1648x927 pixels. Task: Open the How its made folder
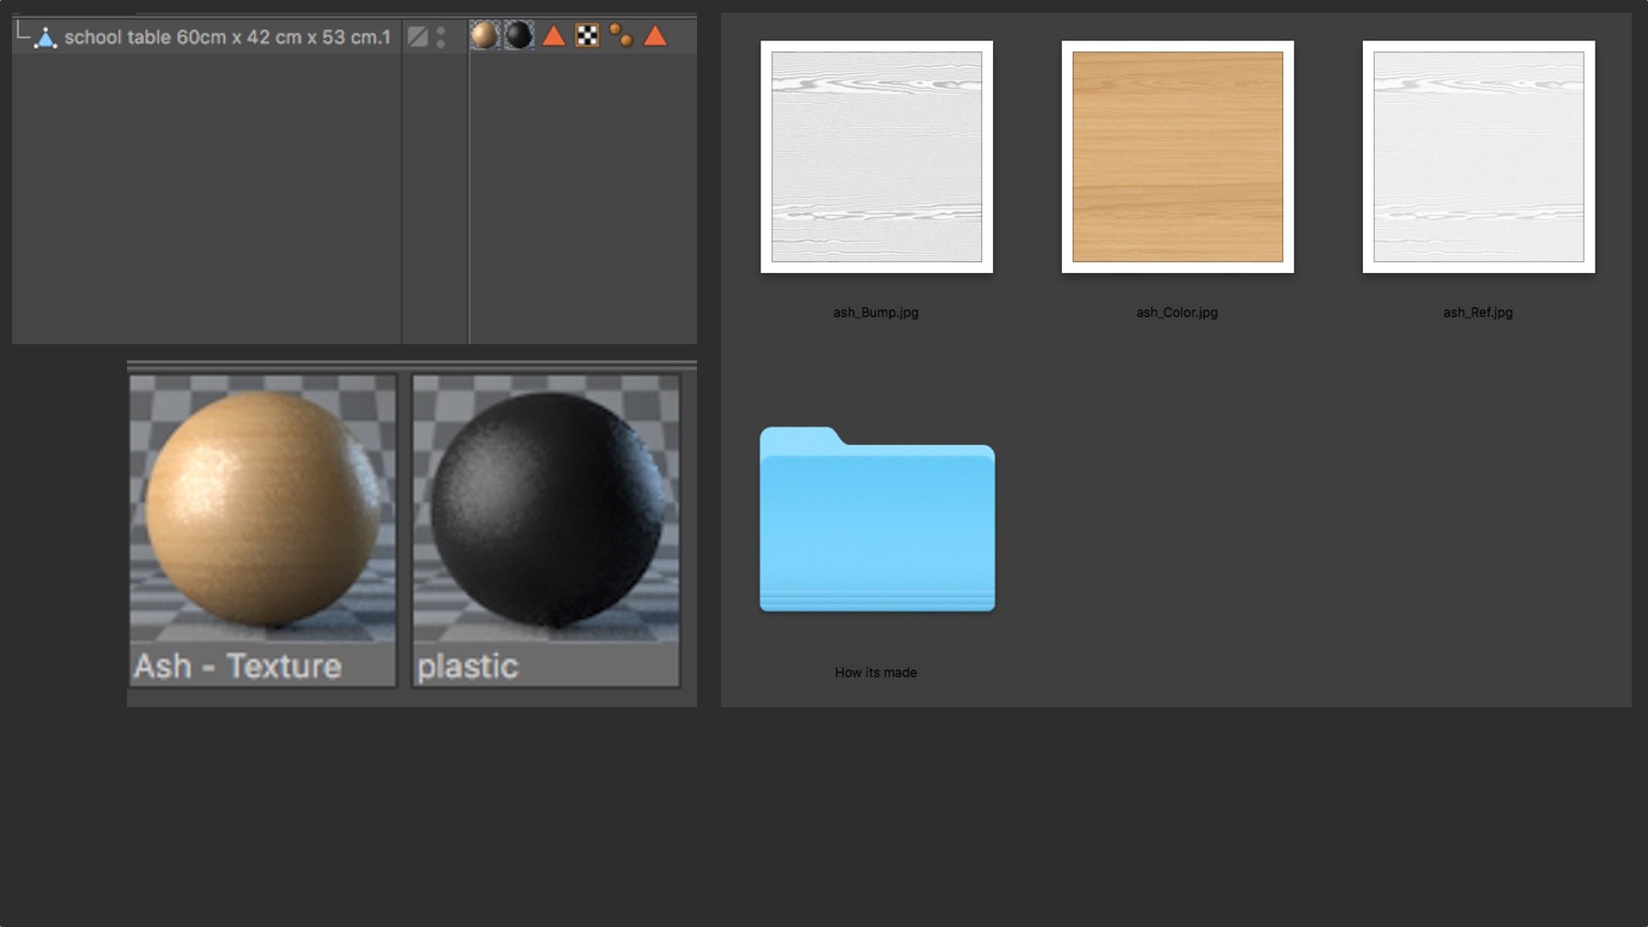(x=876, y=520)
